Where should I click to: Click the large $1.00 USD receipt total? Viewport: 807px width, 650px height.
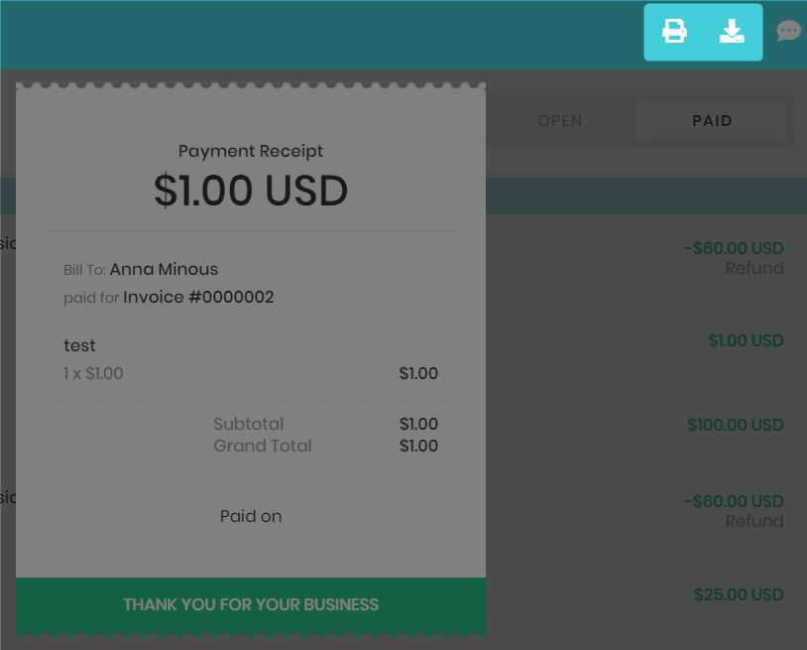click(251, 191)
